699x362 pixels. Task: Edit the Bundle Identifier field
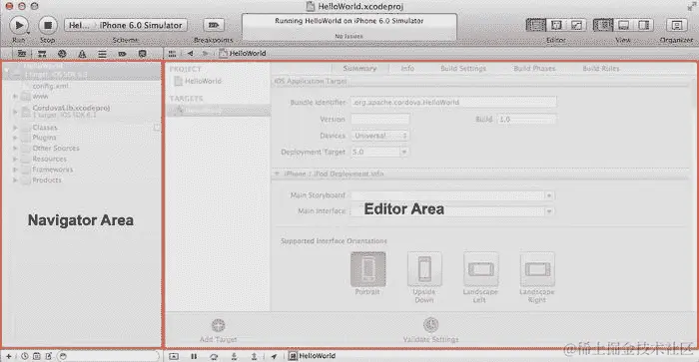(453, 103)
